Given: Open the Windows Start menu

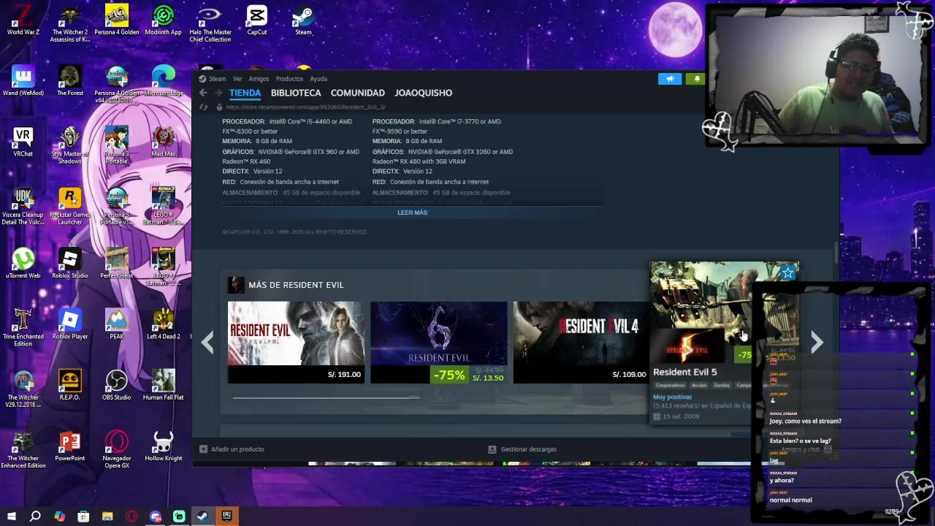Looking at the screenshot, I should tap(11, 517).
